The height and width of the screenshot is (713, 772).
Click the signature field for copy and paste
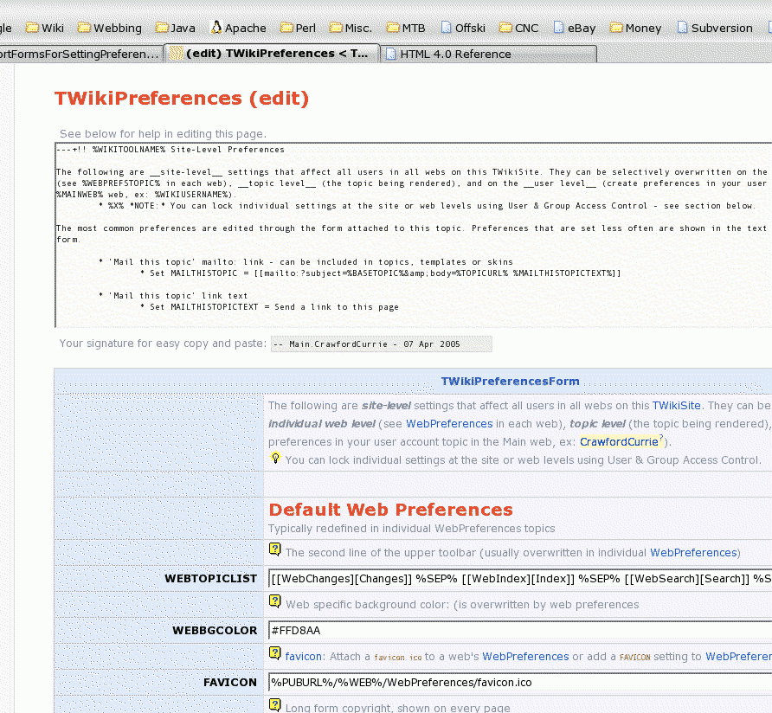tap(381, 344)
